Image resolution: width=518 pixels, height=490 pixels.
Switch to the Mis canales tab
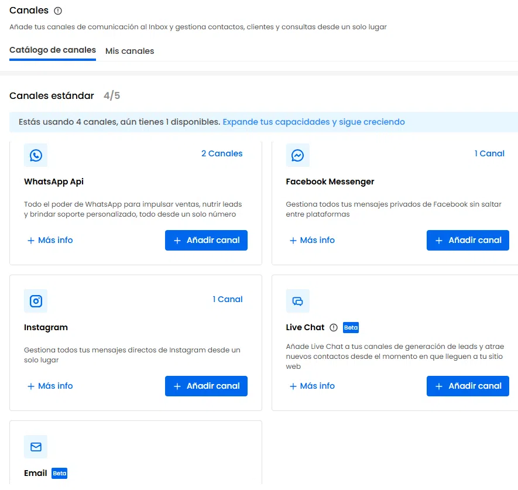point(129,51)
